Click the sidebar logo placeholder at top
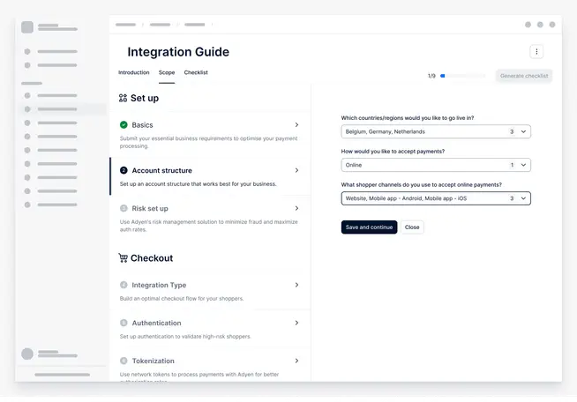 click(x=27, y=27)
